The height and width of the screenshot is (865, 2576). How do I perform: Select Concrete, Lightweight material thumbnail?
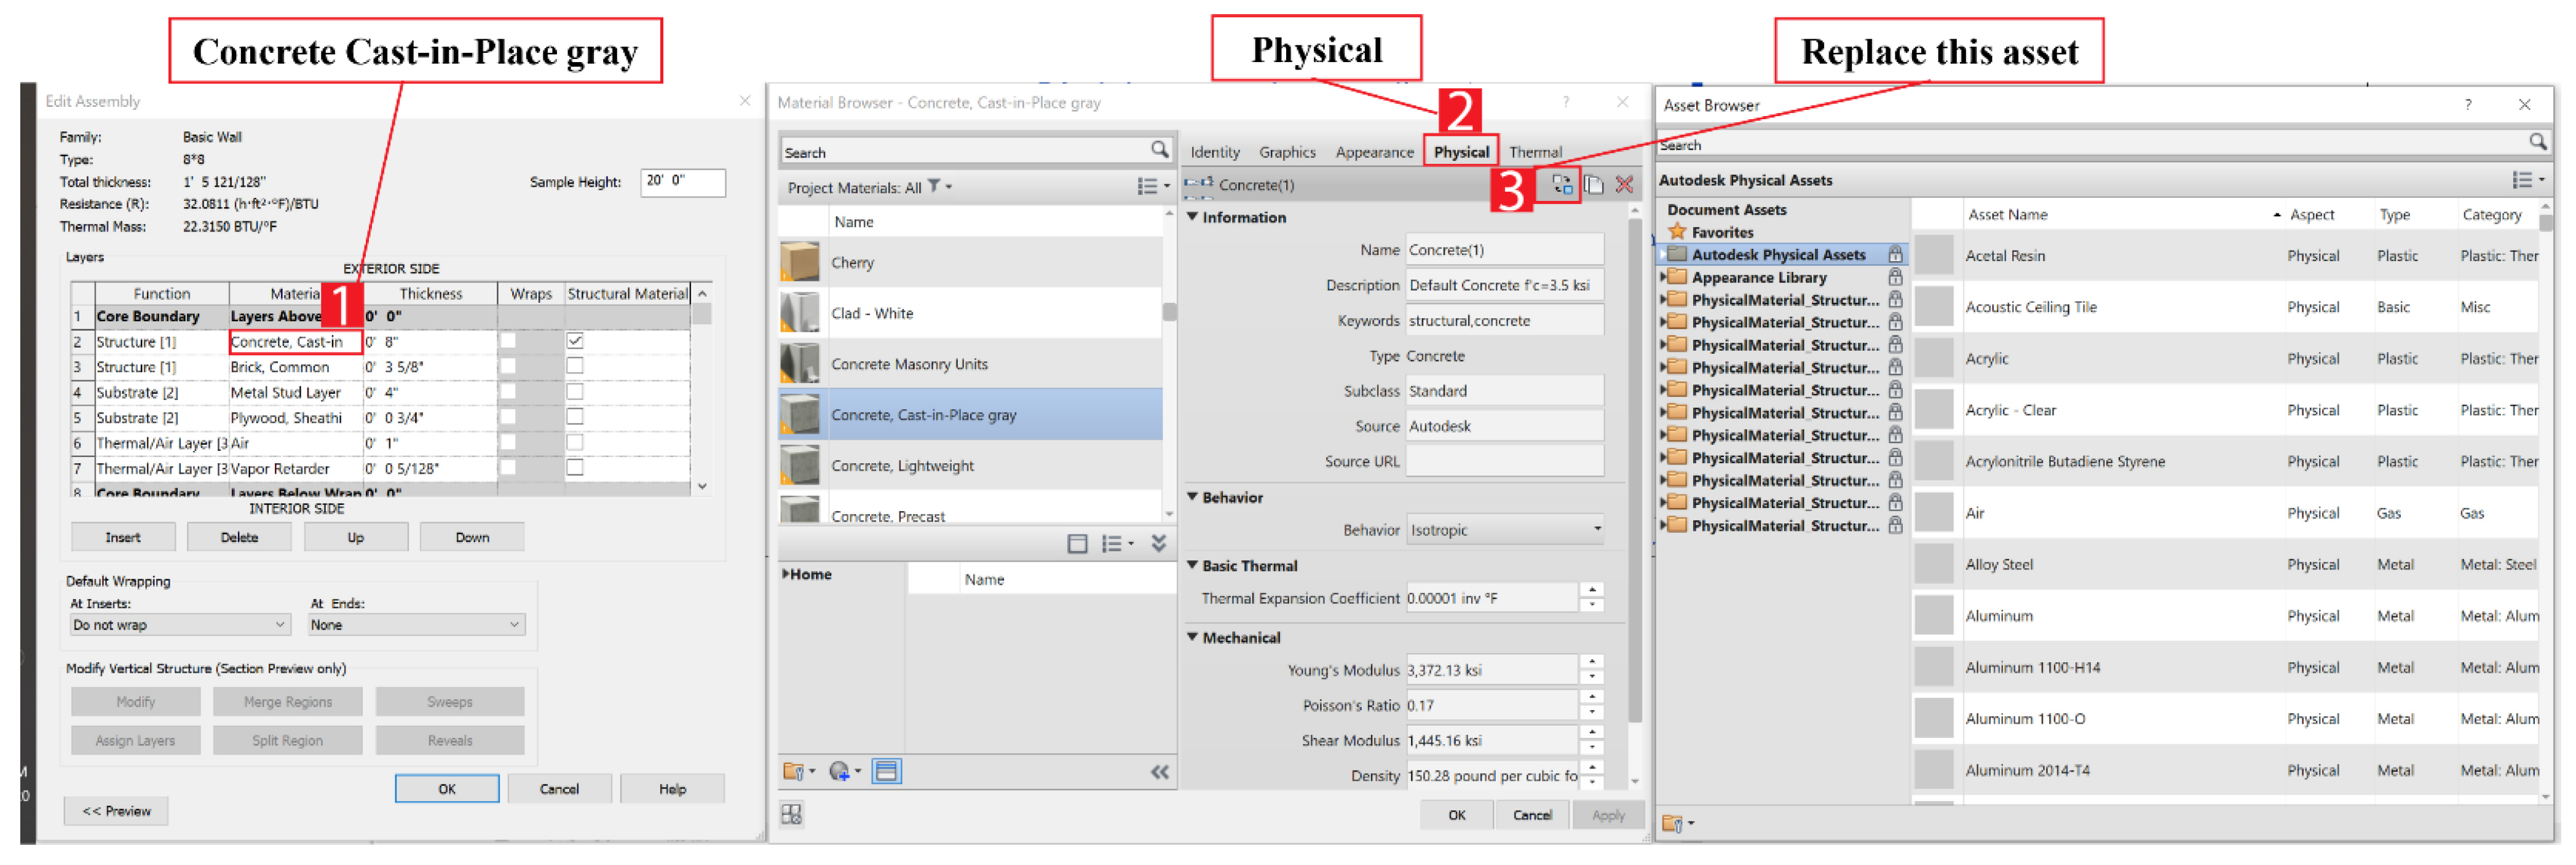800,466
